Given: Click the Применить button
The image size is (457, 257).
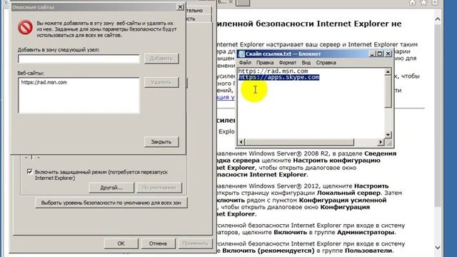Looking at the screenshot, I should coord(195,243).
